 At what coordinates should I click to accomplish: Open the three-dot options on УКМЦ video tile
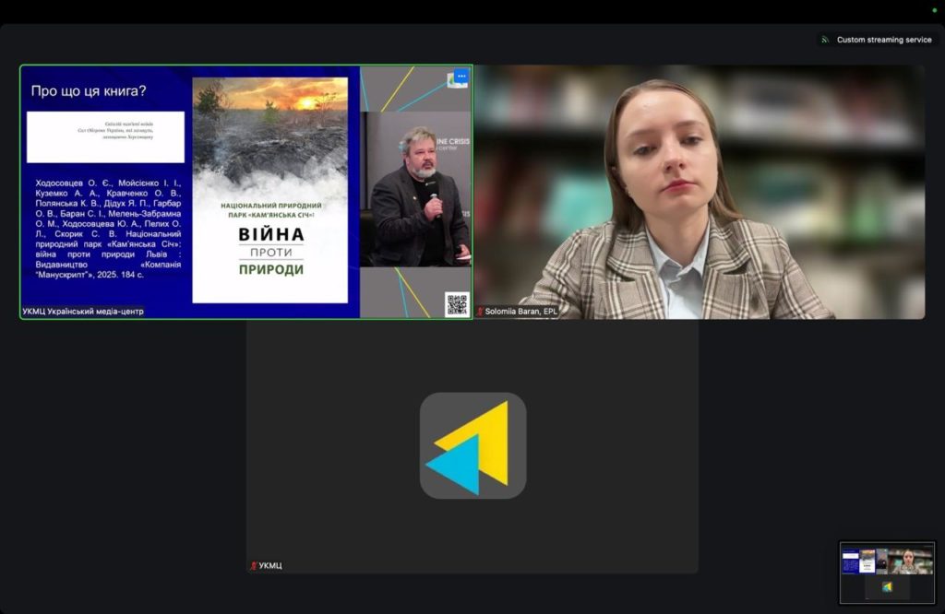pyautogui.click(x=458, y=78)
